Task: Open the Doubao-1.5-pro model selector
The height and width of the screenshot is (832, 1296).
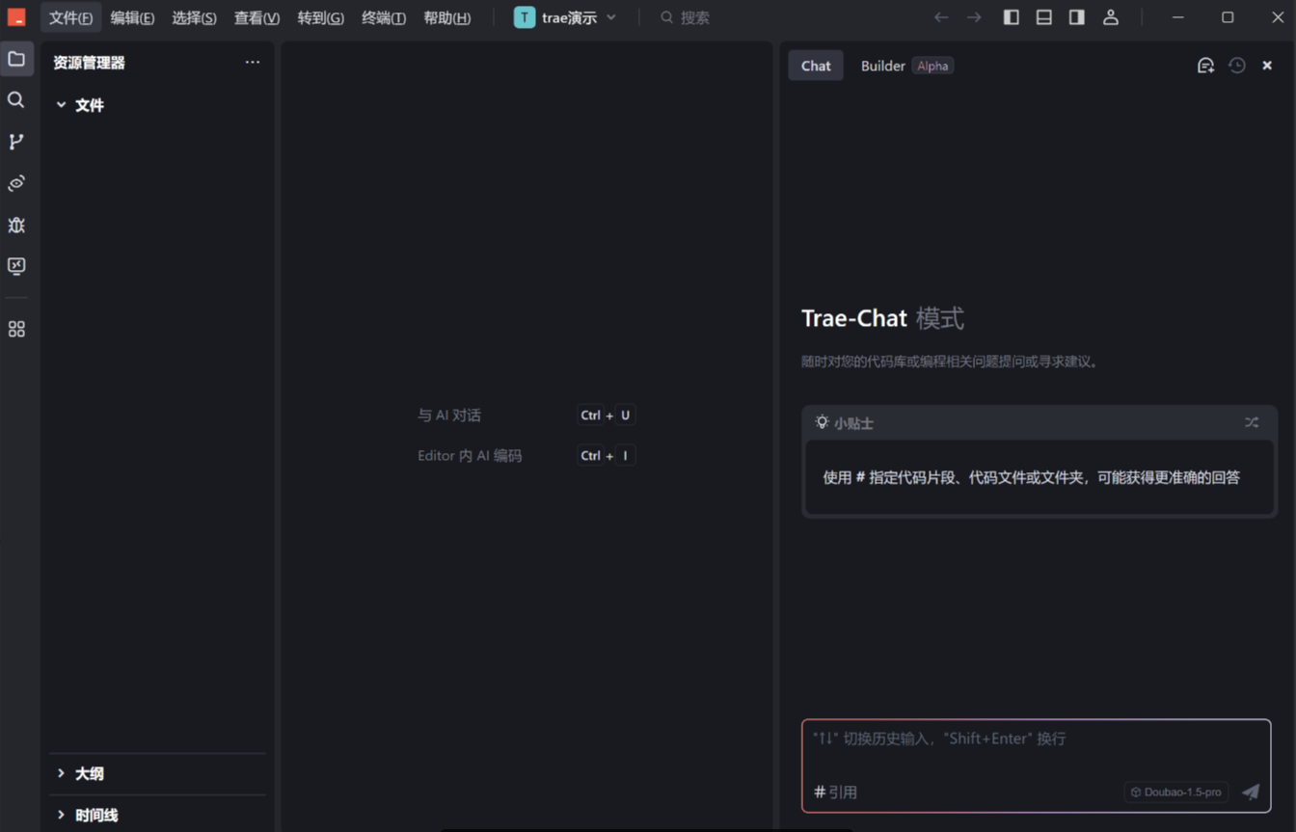Action: [1175, 792]
